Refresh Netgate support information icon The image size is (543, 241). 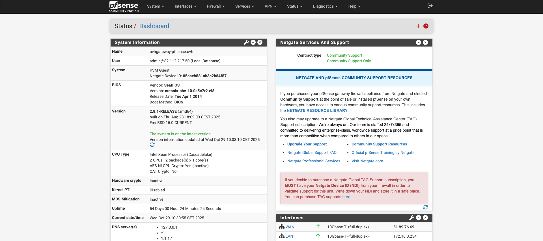click(x=425, y=207)
